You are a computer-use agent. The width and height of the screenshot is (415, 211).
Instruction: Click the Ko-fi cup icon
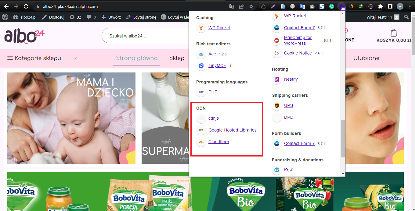[x=276, y=170]
